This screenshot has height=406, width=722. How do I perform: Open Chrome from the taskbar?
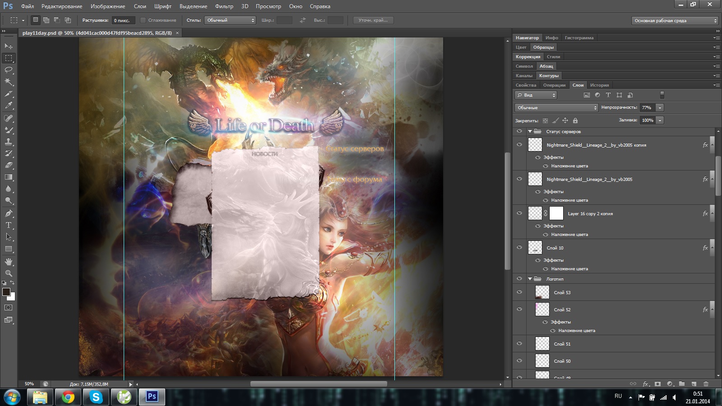point(68,397)
